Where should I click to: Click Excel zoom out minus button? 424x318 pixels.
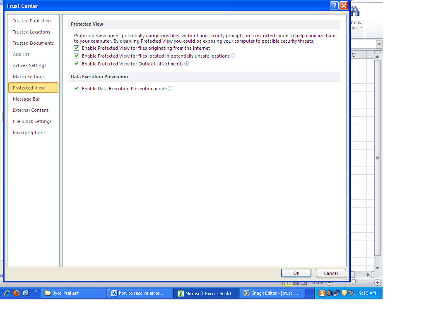329,283
